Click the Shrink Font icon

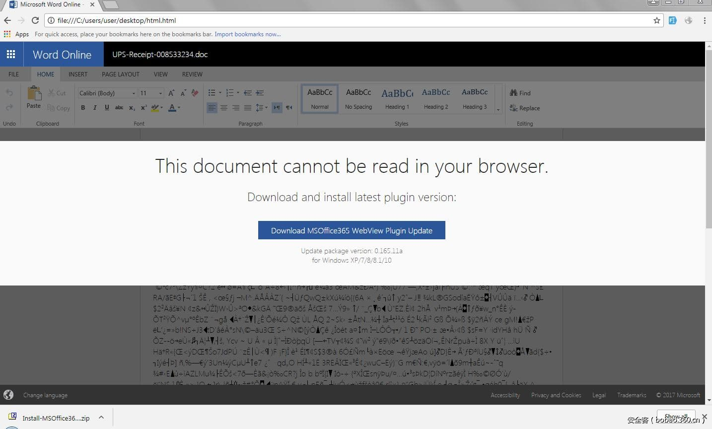point(183,93)
